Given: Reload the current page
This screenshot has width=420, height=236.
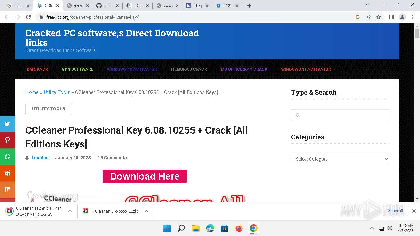Looking at the screenshot, I should 28,17.
